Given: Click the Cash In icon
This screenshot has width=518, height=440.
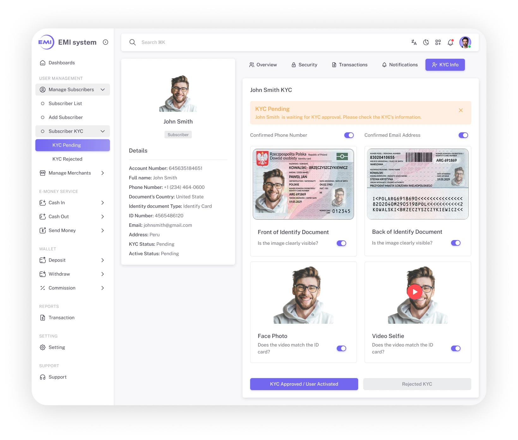Looking at the screenshot, I should (43, 203).
